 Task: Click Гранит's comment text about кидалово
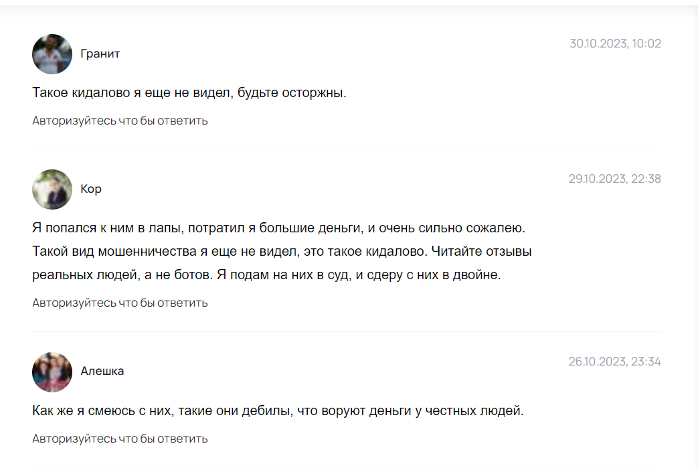[x=189, y=92]
